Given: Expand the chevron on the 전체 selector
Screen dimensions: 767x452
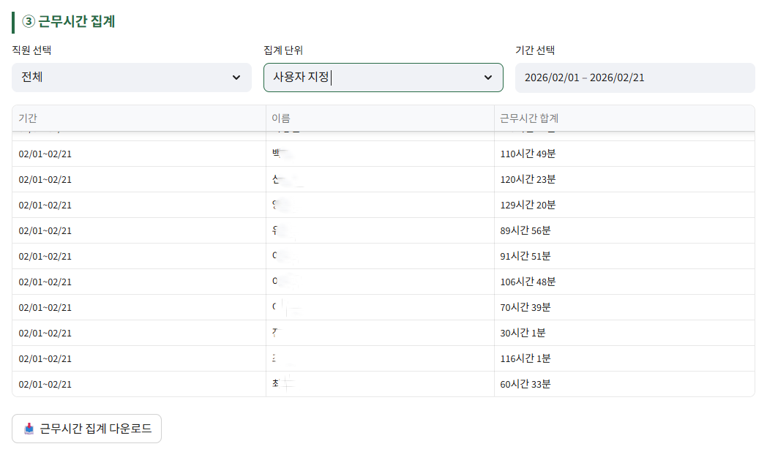Looking at the screenshot, I should [236, 77].
